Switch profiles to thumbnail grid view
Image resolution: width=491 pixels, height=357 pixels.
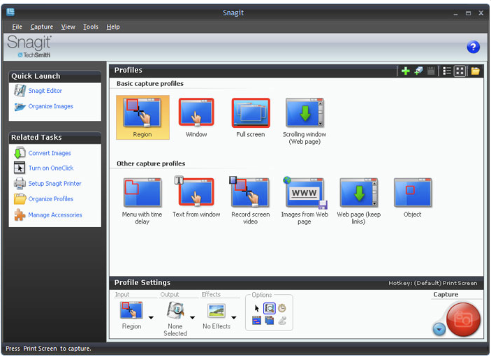[x=460, y=71]
